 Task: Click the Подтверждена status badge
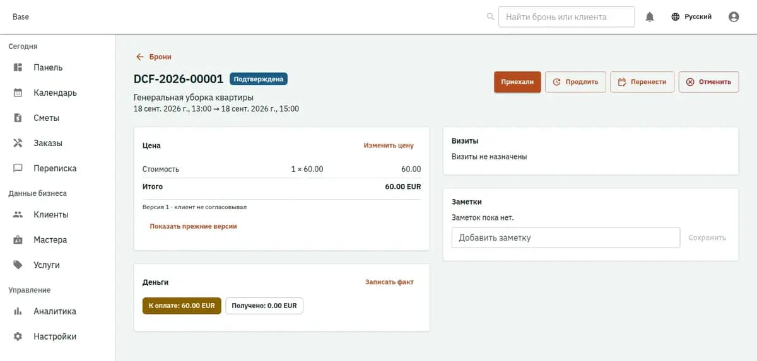(x=259, y=79)
